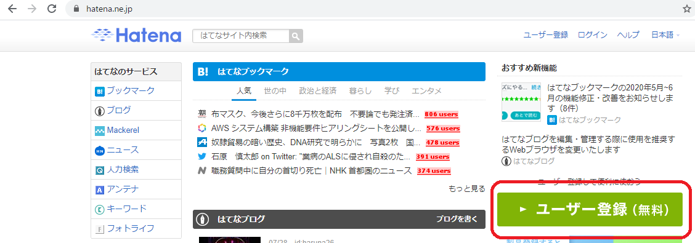The image size is (695, 243).
Task: Click B! icon beside はてなブックマーク source label
Action: tap(552, 119)
